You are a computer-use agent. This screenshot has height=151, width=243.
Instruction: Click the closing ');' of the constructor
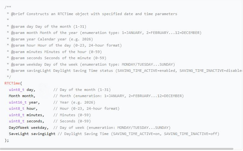7,140
